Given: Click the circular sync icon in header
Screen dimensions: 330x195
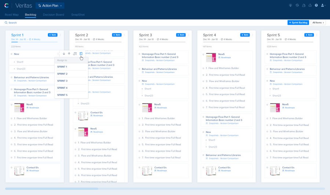Looking at the screenshot, I should (297, 5).
